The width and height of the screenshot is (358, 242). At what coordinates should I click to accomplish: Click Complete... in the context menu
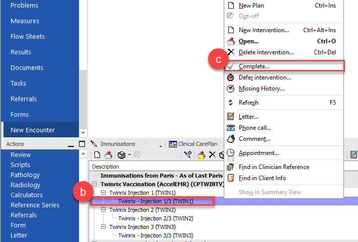(x=284, y=66)
